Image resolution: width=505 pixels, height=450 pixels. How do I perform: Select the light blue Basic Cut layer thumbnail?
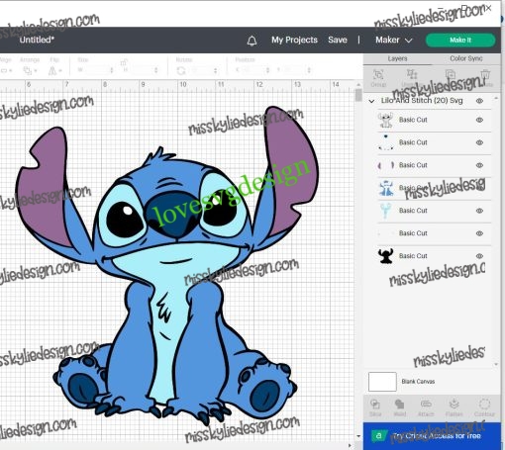[x=385, y=211]
